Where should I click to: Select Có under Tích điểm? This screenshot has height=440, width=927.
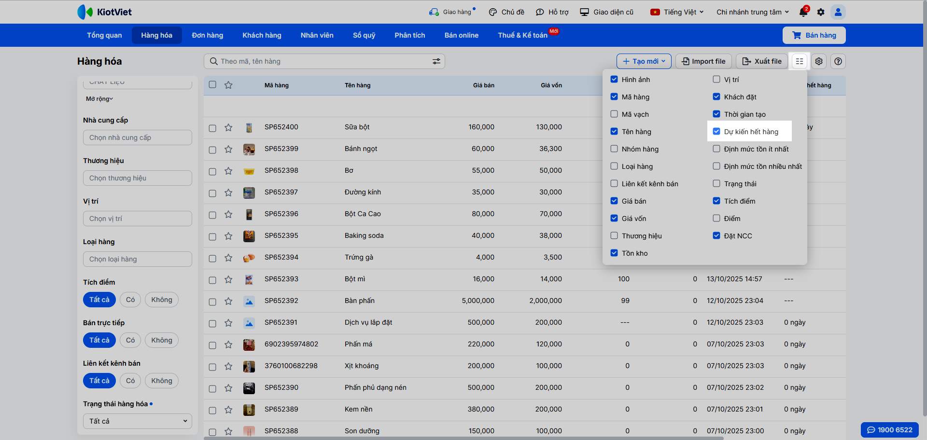coord(130,300)
